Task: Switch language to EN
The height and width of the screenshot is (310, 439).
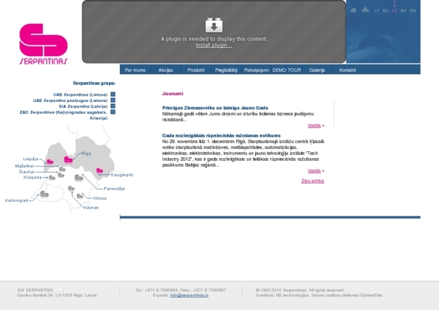Action: pyautogui.click(x=413, y=11)
